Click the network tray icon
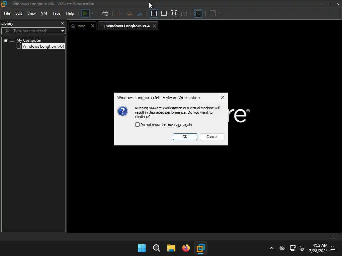The height and width of the screenshot is (256, 342). [x=293, y=248]
